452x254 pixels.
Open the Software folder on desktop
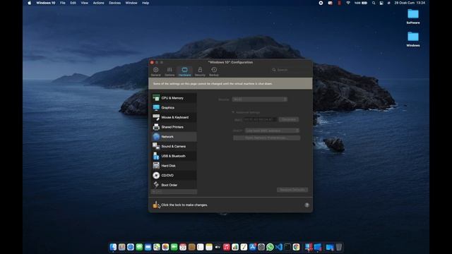pos(413,16)
